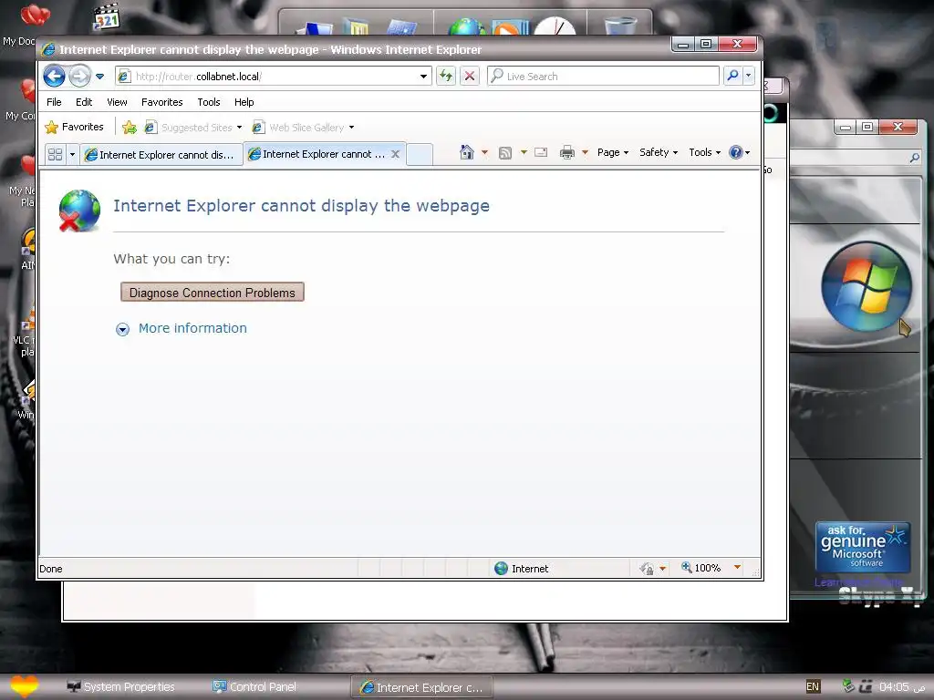Click the More information expander arrow icon
The image size is (934, 700).
(123, 329)
